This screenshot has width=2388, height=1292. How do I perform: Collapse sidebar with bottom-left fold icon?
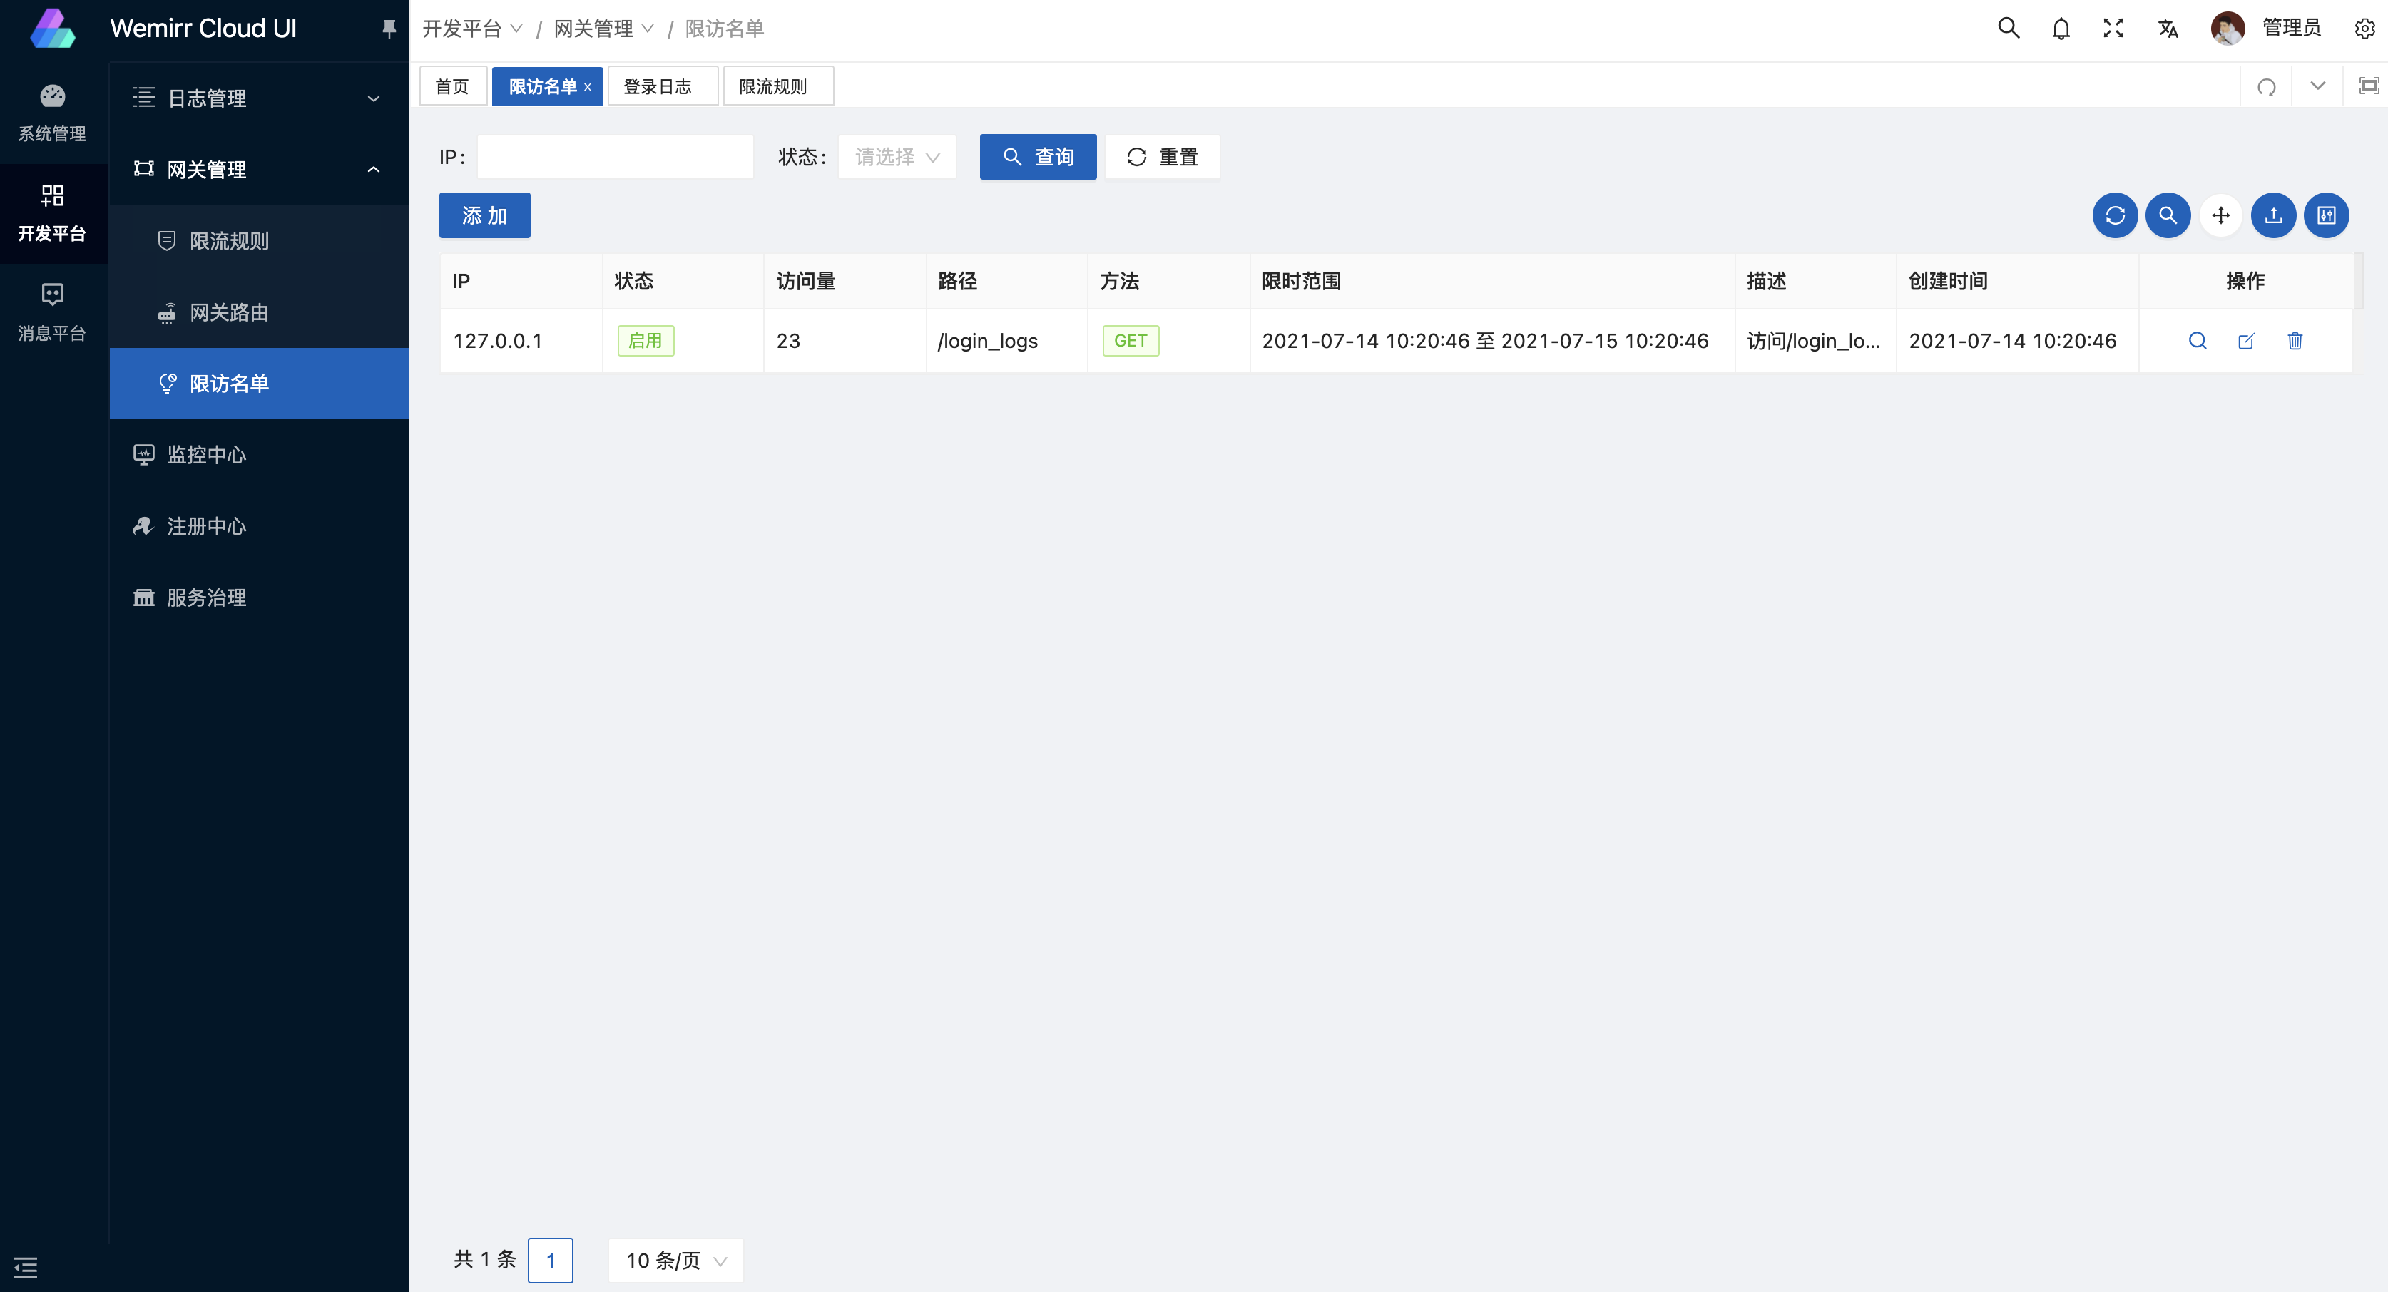[26, 1267]
